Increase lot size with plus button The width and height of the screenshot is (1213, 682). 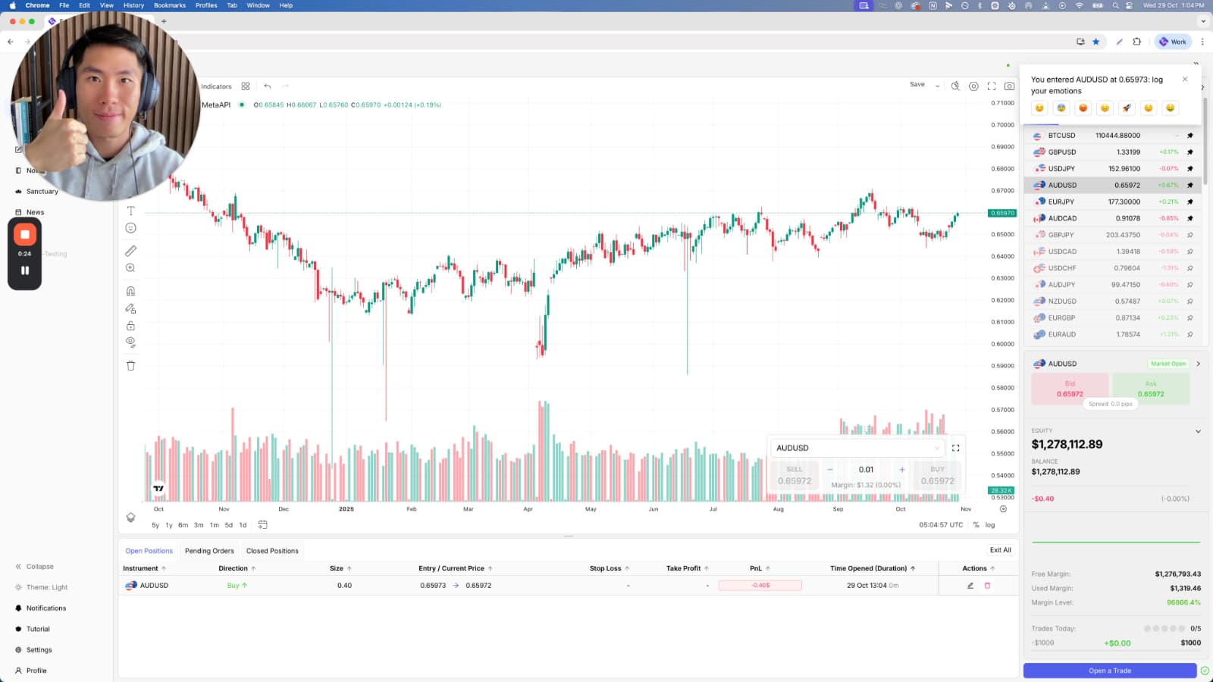(x=901, y=470)
